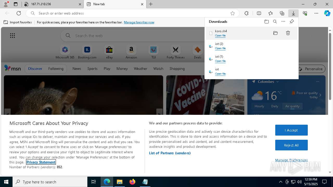Open List of Partners (vendors) link
Image resolution: width=333 pixels, height=187 pixels.
click(x=170, y=153)
